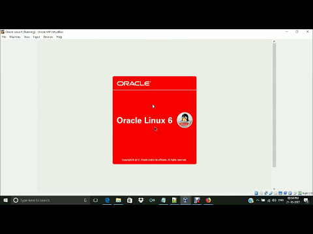Click the mouse integration status icon
This screenshot has height=234, width=313.
295,193
